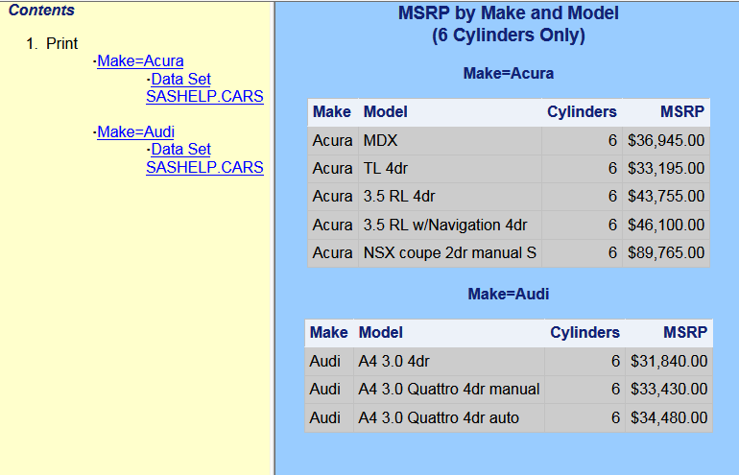
Task: Click the Make=Acura byline above the first table
Action: click(x=508, y=74)
